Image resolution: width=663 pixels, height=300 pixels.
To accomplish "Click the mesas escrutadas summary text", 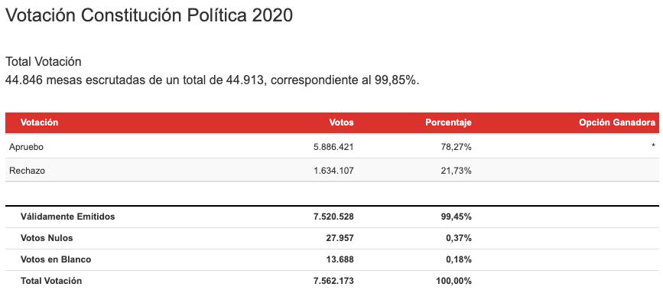I will [x=213, y=80].
